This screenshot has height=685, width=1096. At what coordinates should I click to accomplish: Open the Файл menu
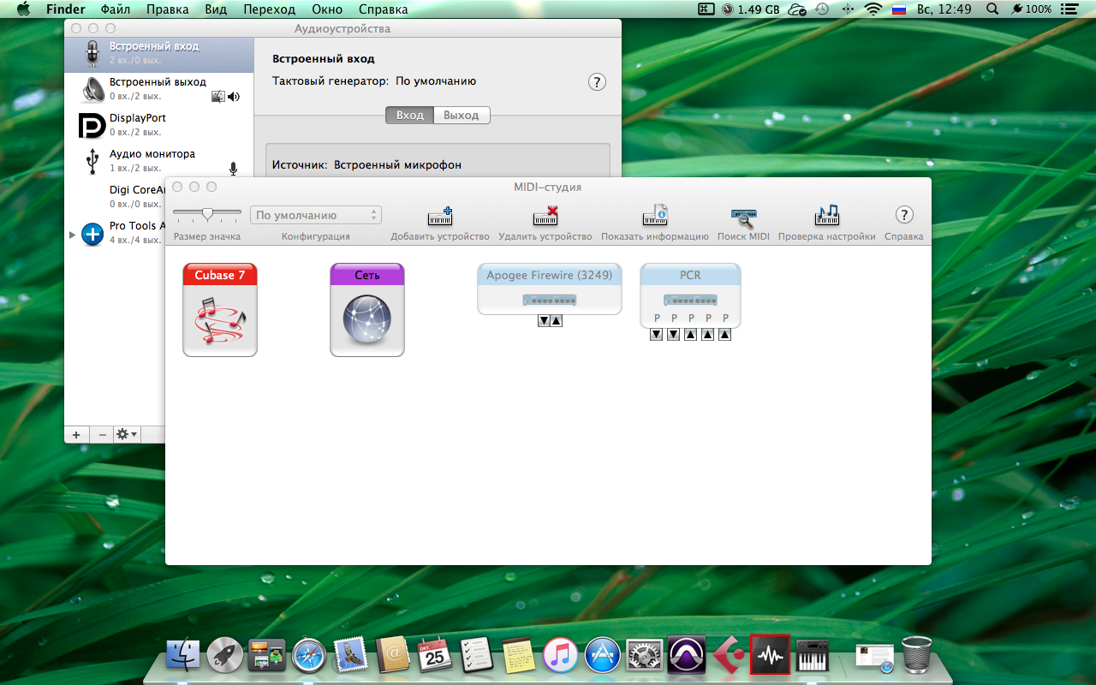116,9
